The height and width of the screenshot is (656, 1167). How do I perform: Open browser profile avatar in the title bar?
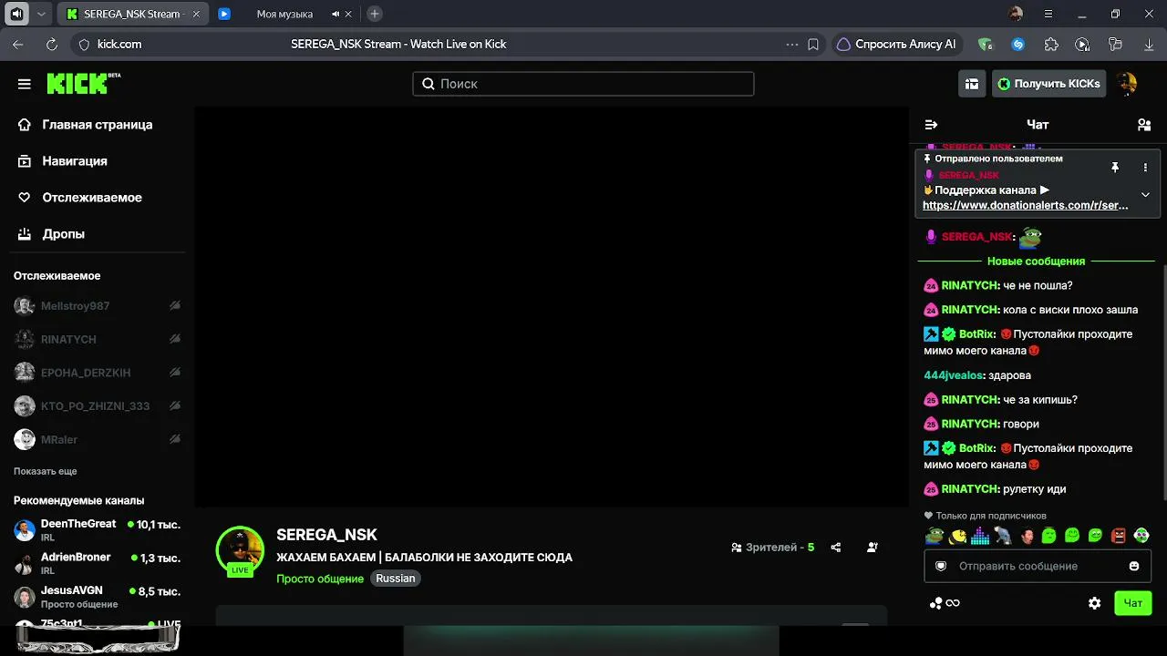[x=1017, y=14]
